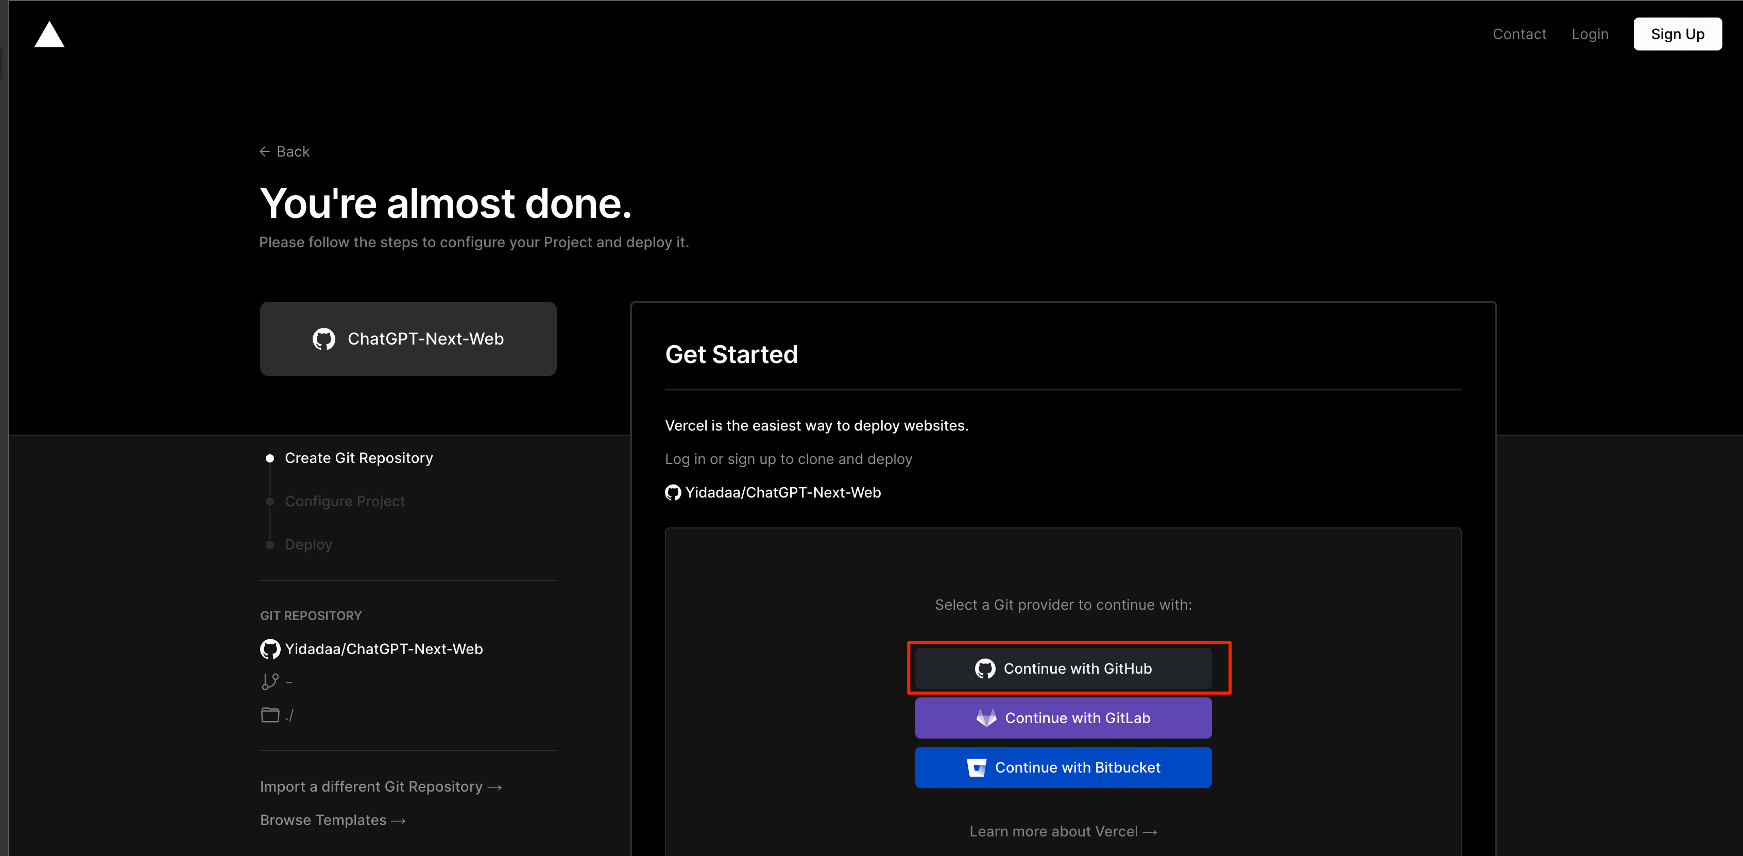Open the Browse Templates link
Image resolution: width=1743 pixels, height=856 pixels.
click(x=333, y=820)
